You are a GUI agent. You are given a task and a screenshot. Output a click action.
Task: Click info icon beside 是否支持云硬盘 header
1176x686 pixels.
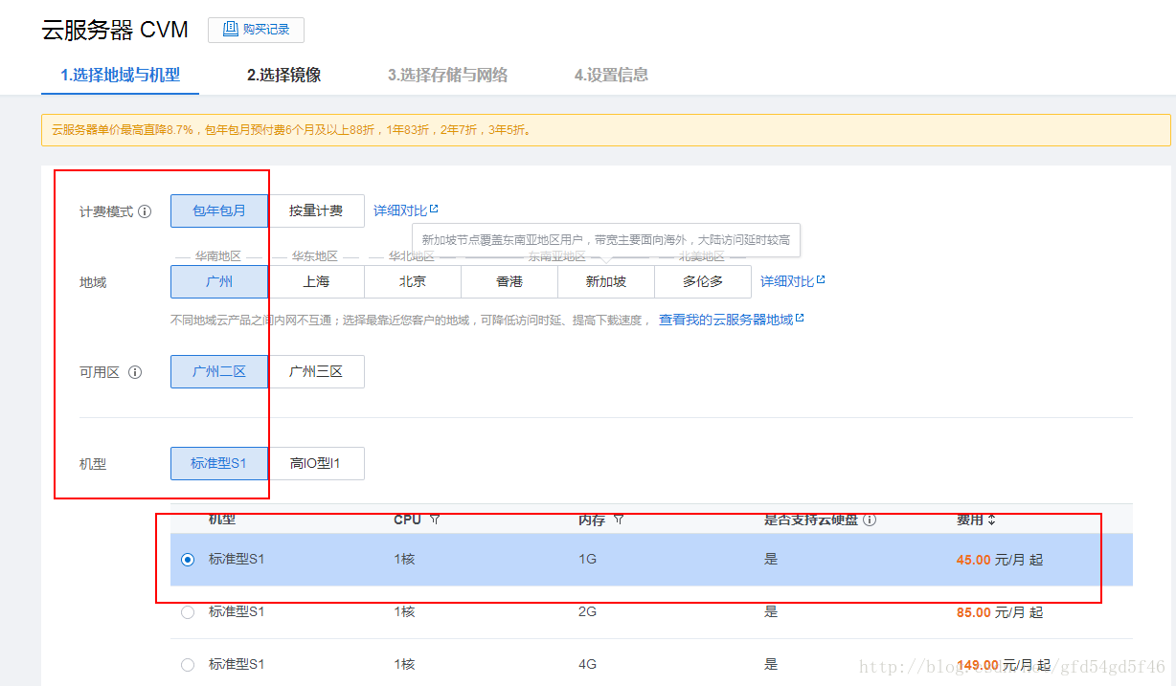point(870,520)
